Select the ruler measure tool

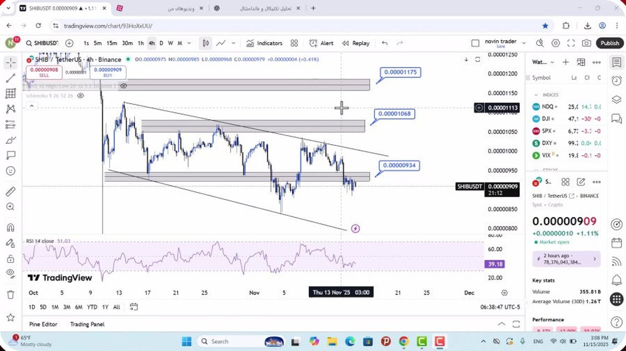pos(10,192)
